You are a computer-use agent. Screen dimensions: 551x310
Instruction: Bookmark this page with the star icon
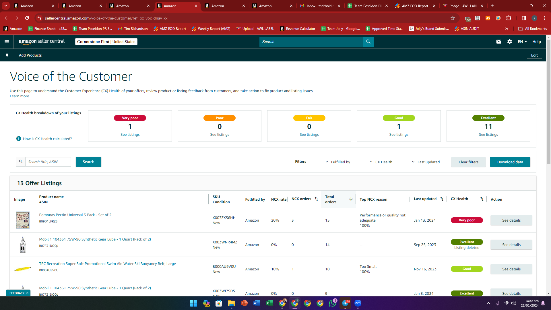[x=453, y=18]
